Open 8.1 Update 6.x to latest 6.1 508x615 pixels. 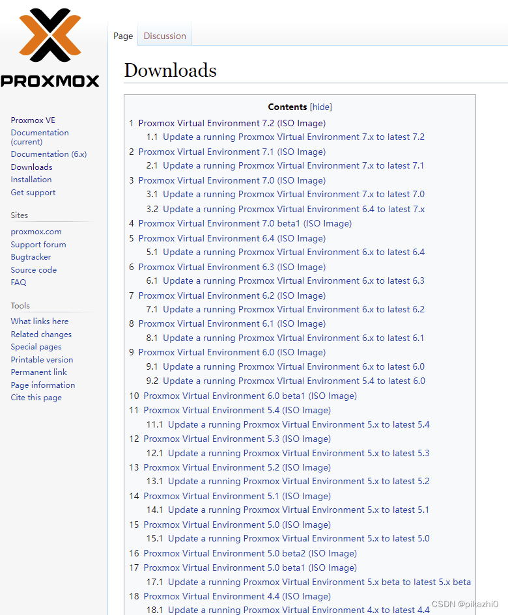tap(293, 338)
